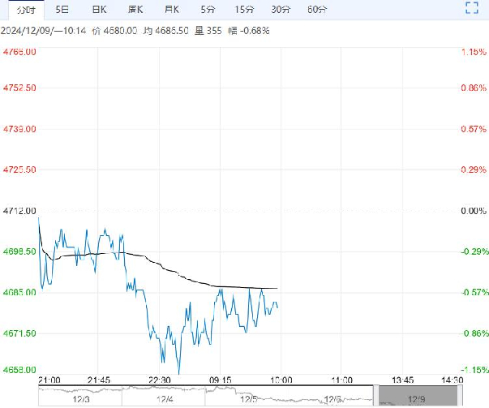Viewport: 489px width, 408px height.
Task: Select the 30分 interval tab
Action: 281,10
